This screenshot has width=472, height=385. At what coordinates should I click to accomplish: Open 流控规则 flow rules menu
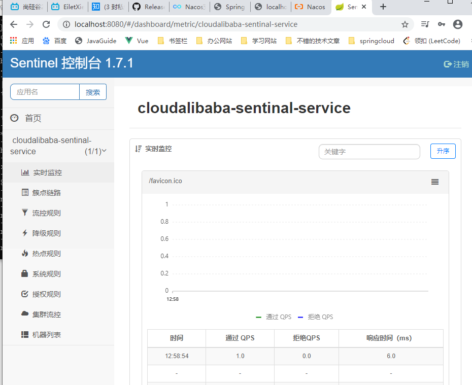(x=58, y=213)
